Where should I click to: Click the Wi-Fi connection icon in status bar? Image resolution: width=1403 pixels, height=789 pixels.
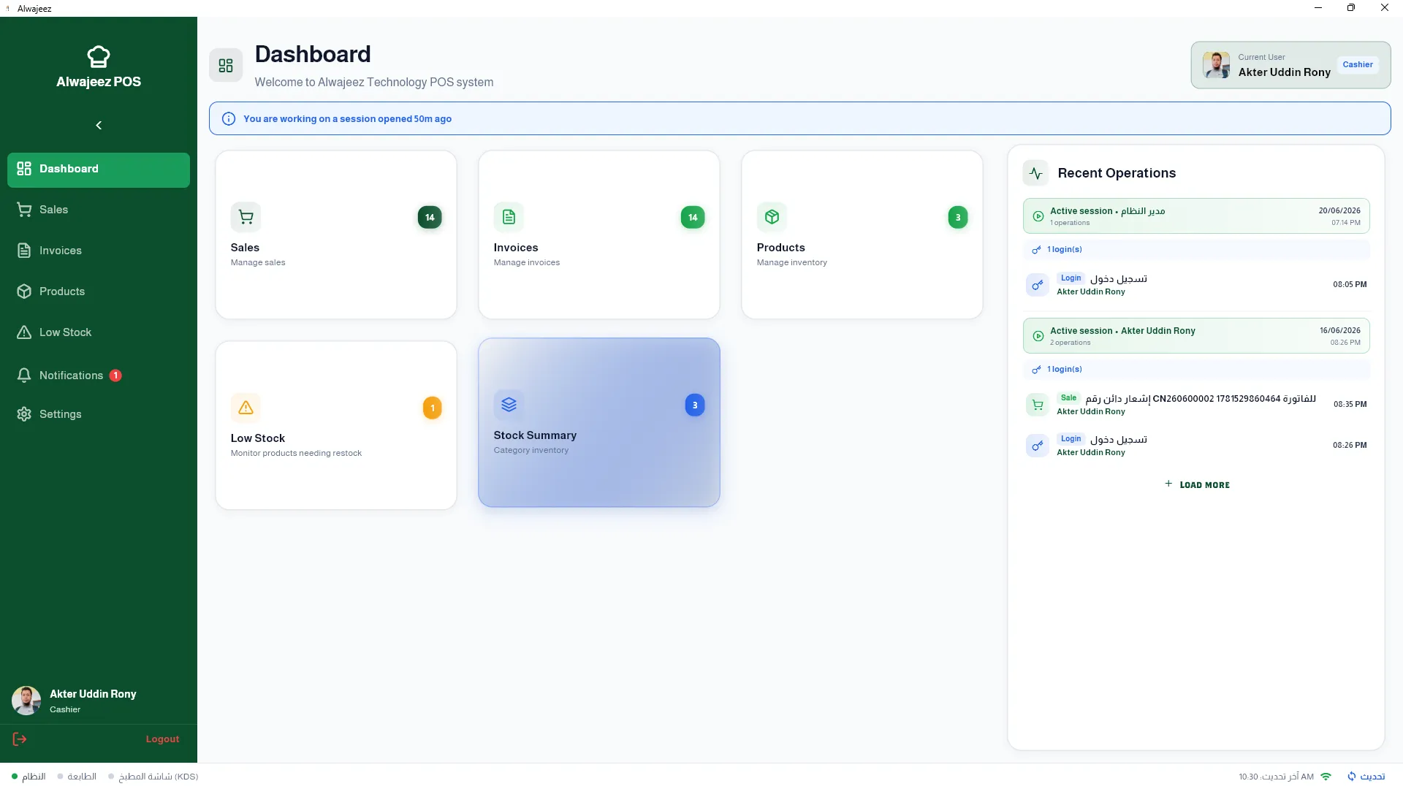point(1326,777)
